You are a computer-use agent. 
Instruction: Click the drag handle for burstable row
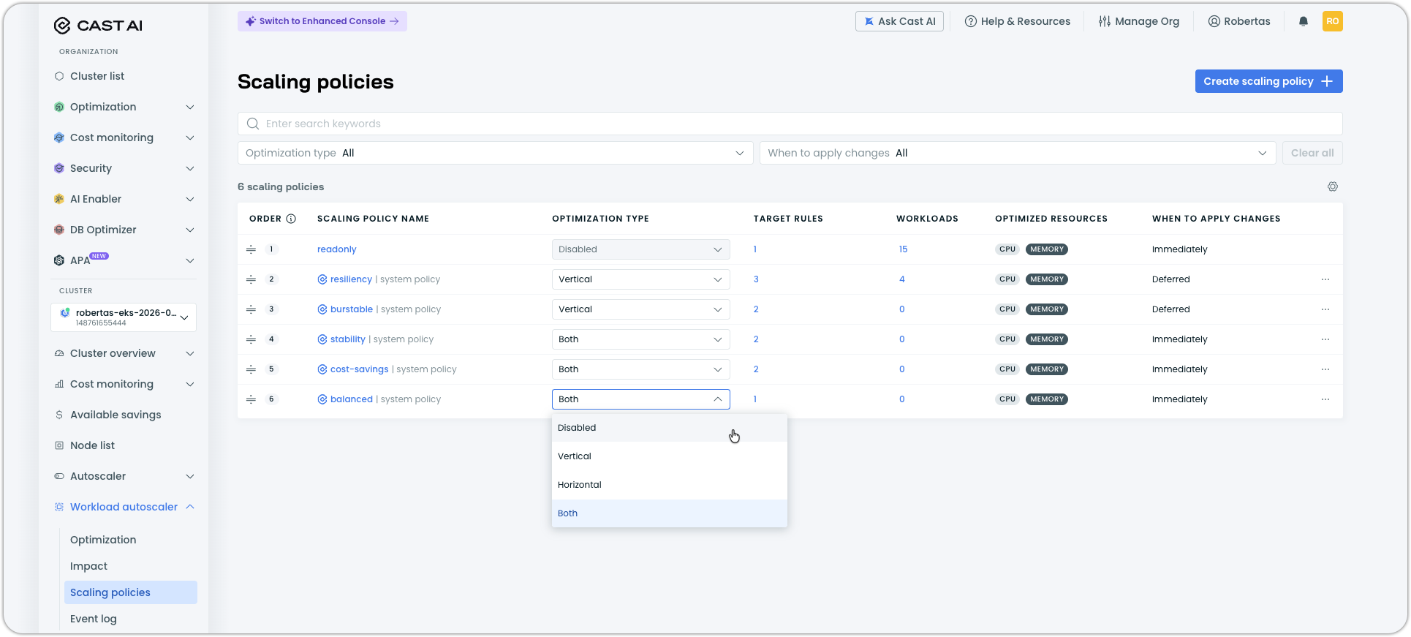click(x=251, y=309)
